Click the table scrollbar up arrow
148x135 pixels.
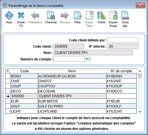(140, 71)
